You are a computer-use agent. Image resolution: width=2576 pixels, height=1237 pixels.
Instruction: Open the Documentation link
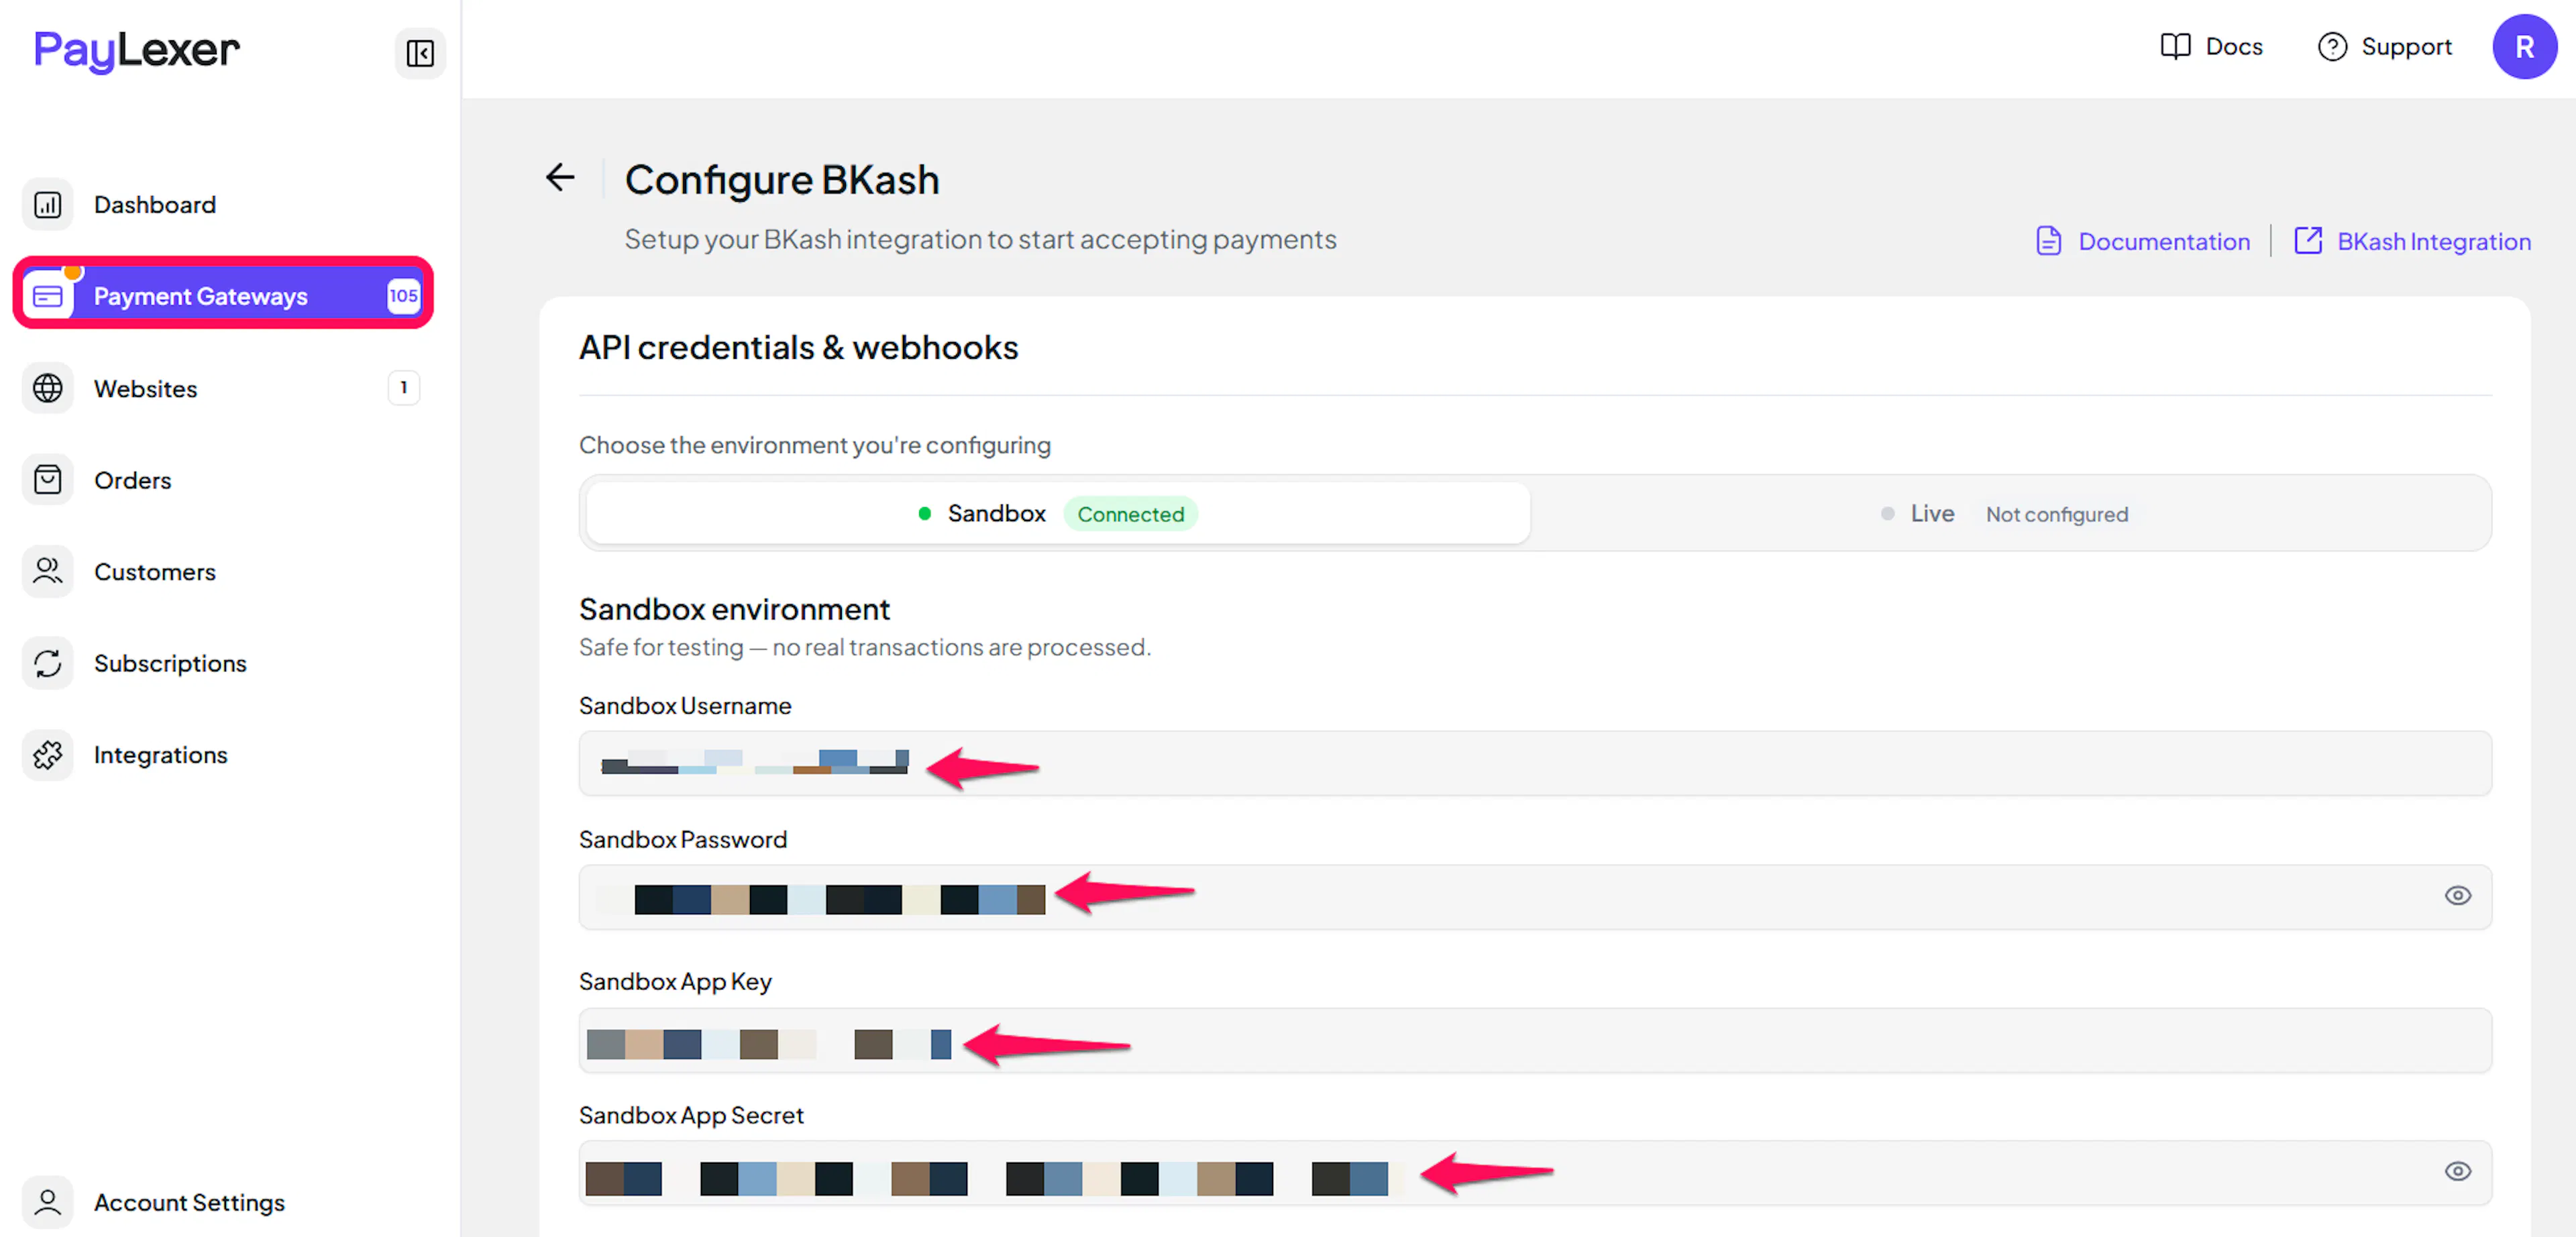(2143, 241)
